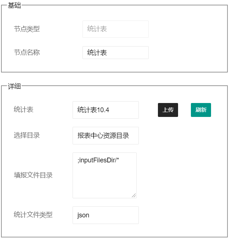Open the 统计表10.4 dropdown
This screenshot has height=239, width=229.
(106, 110)
